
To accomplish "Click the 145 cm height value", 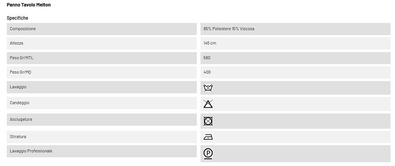I will 210,43.
